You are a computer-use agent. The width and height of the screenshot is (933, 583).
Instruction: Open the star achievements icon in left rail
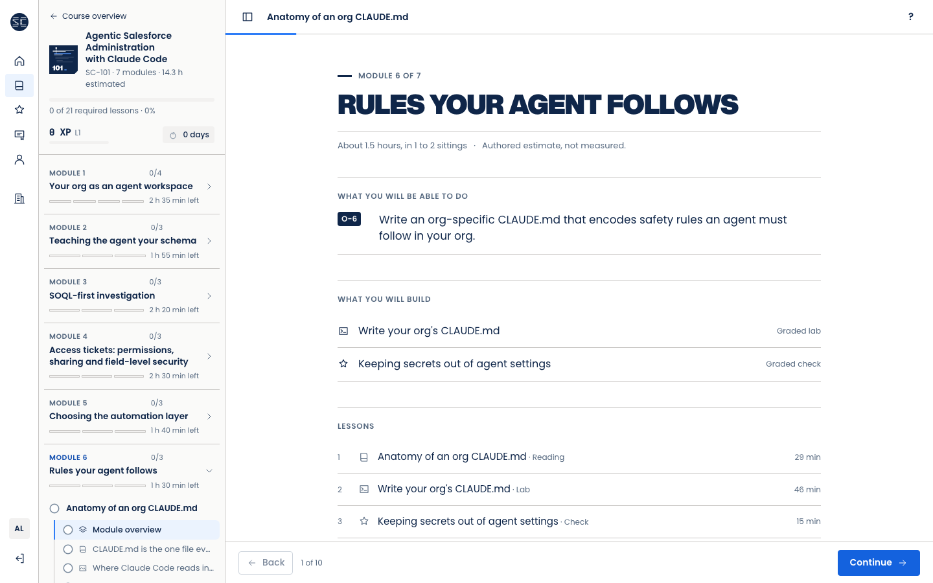[19, 109]
